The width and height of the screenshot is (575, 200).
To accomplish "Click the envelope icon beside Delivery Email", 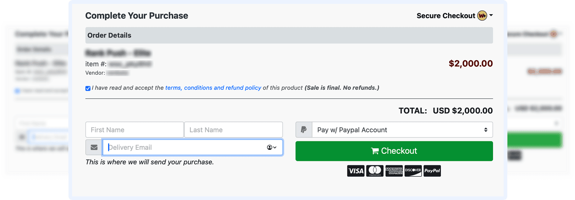I will coord(94,148).
